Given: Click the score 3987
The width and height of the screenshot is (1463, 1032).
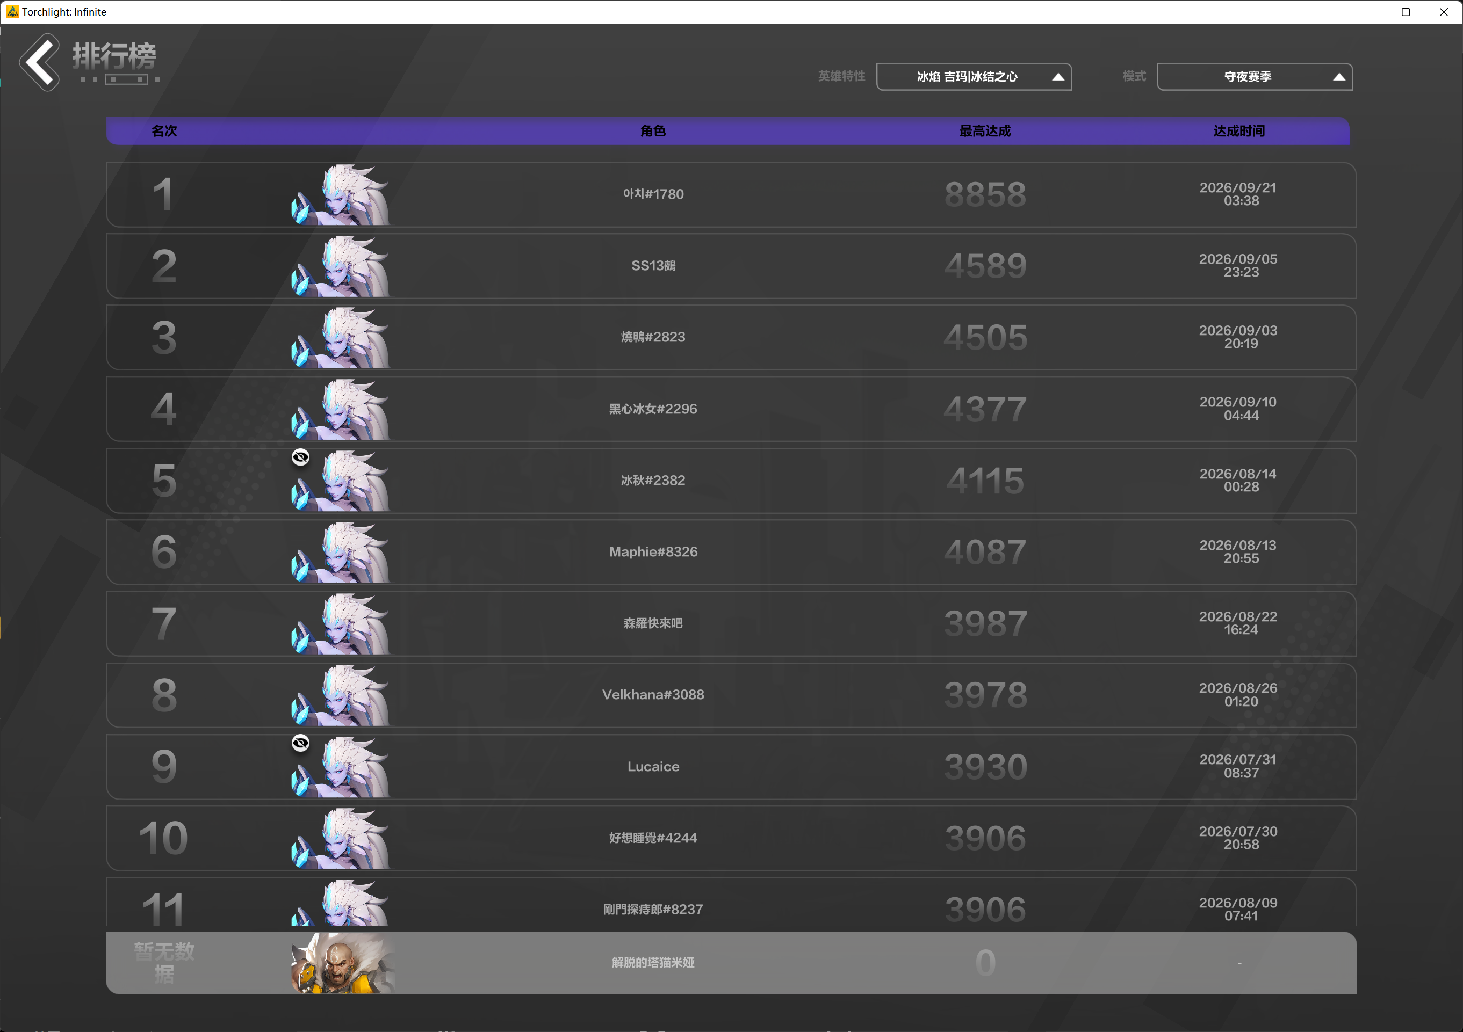Looking at the screenshot, I should pyautogui.click(x=985, y=623).
